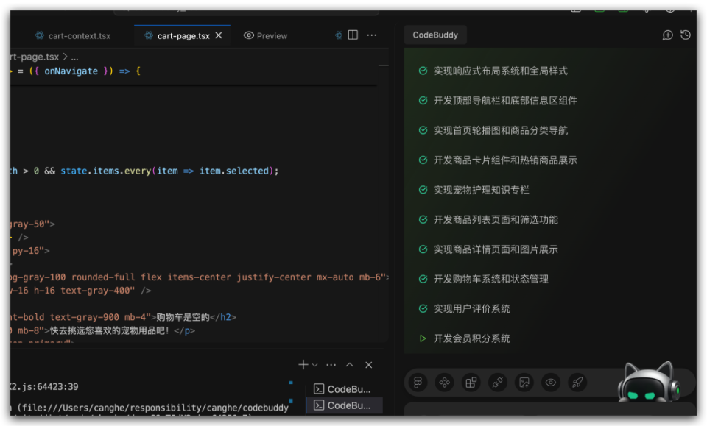707x426 pixels.
Task: Click the image upload icon
Action: (524, 383)
